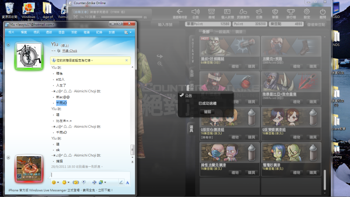Select the 道具 side category tab

point(191,129)
